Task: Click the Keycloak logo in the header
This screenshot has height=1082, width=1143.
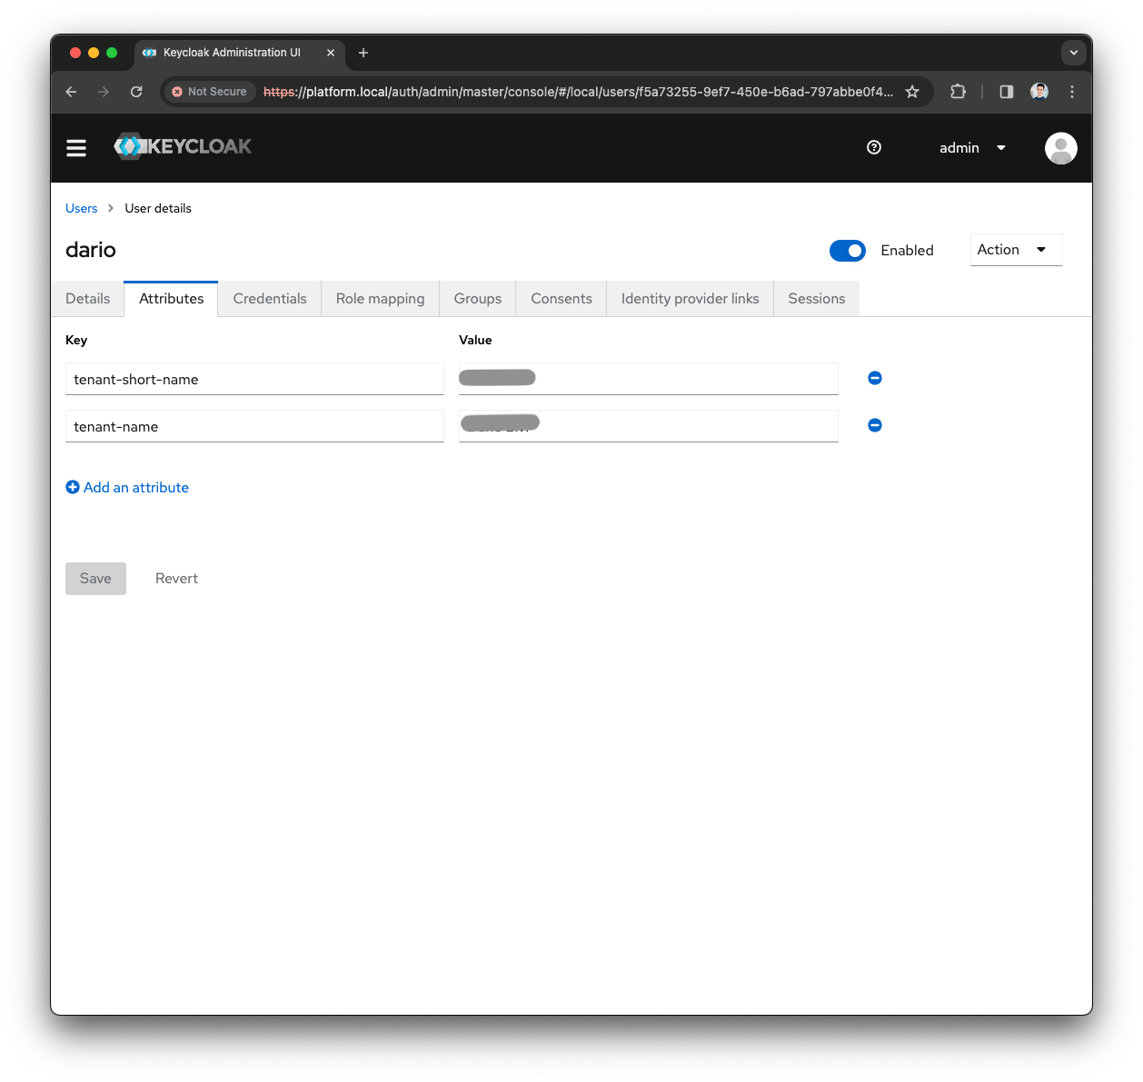Action: 182,146
